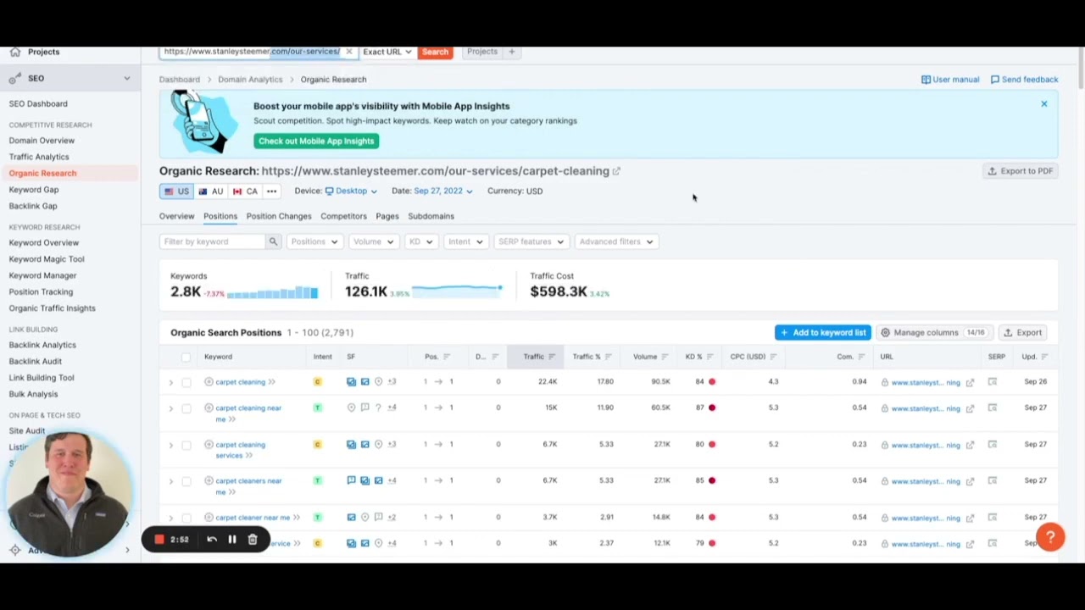Sort by the Pos. column

click(x=437, y=357)
